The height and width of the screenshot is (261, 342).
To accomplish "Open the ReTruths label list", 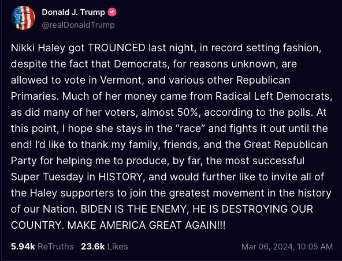I will coord(55,247).
